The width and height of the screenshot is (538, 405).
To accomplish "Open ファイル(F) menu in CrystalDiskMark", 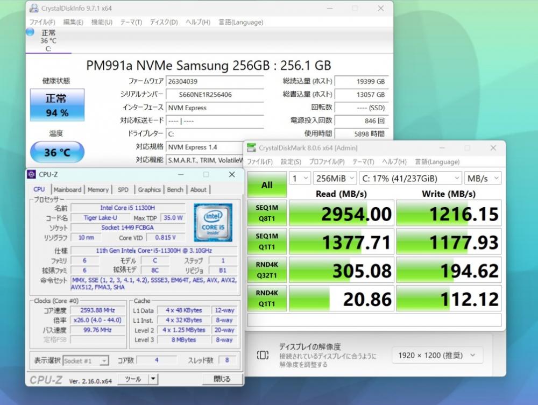I will point(260,161).
